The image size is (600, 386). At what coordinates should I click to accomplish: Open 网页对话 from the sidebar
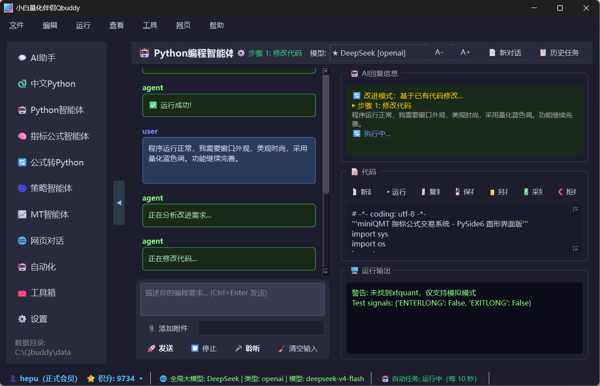tap(57, 241)
